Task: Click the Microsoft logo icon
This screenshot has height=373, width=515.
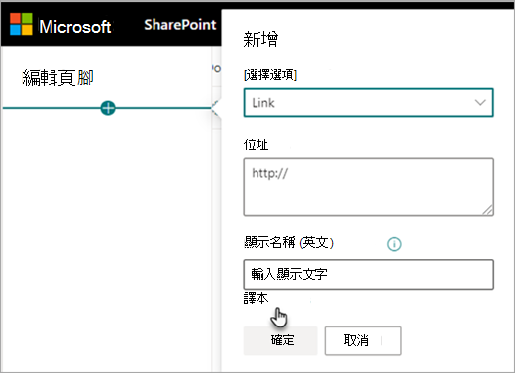Action: (x=21, y=24)
